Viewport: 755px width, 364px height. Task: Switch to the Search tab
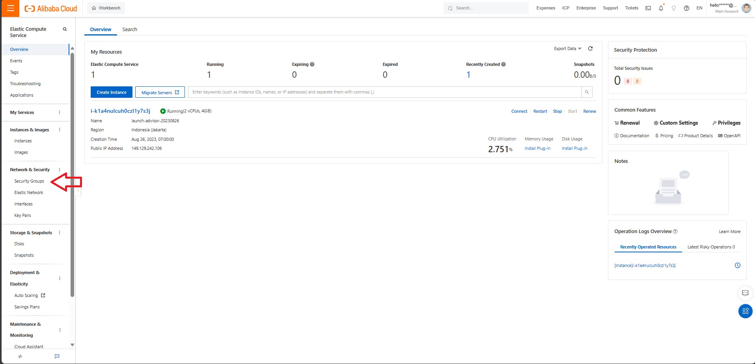(x=129, y=30)
